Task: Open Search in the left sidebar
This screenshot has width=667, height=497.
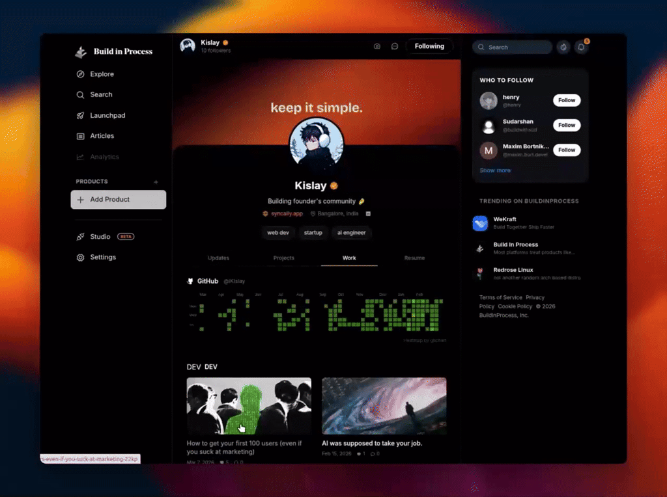Action: coord(94,95)
